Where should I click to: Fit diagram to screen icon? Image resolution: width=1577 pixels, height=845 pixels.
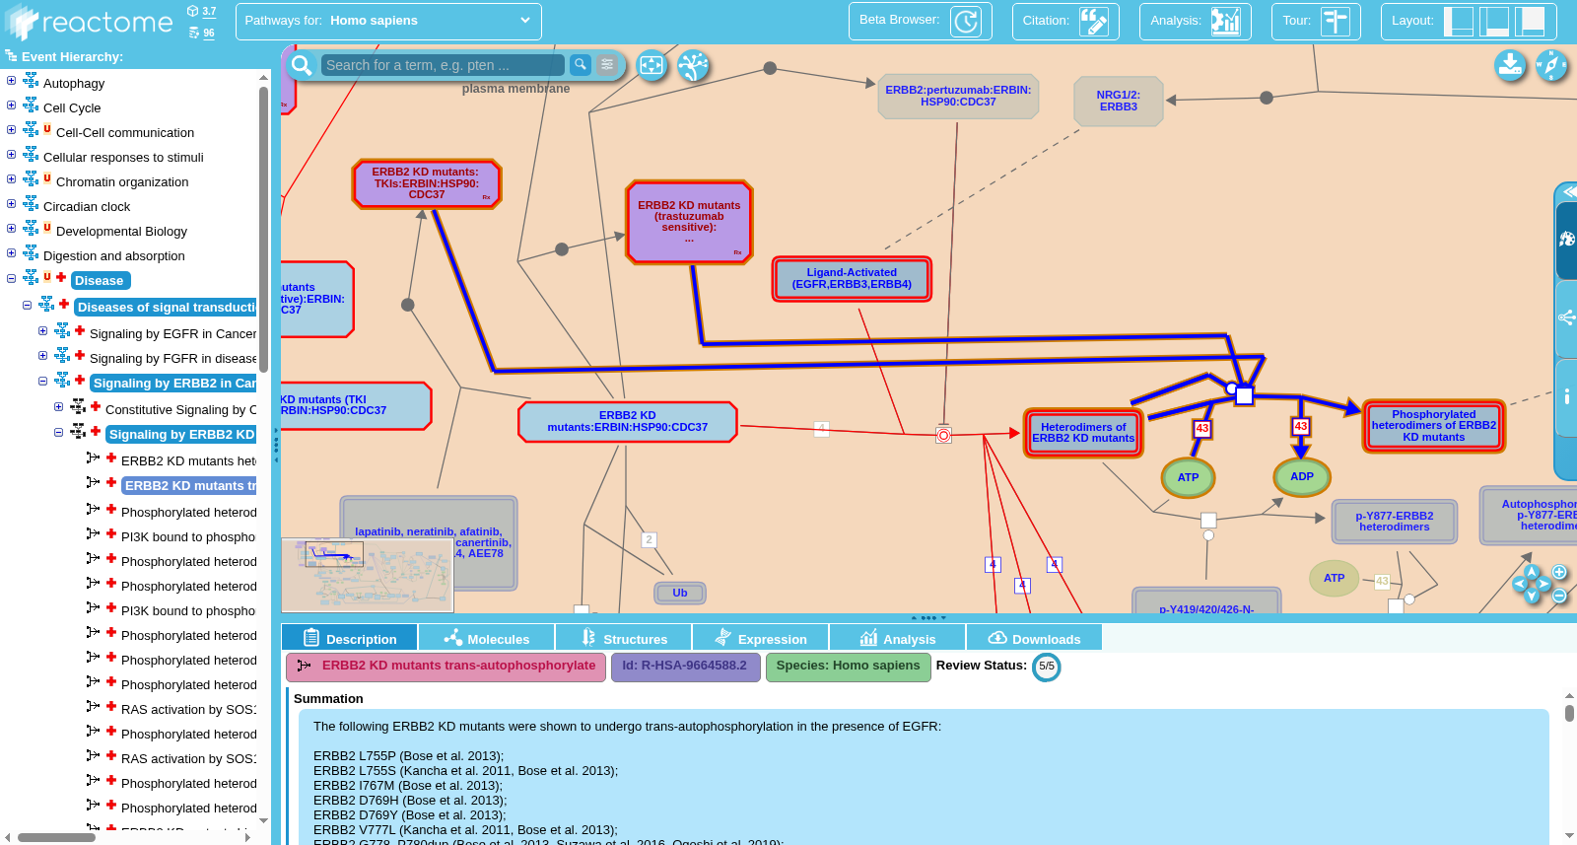click(651, 65)
